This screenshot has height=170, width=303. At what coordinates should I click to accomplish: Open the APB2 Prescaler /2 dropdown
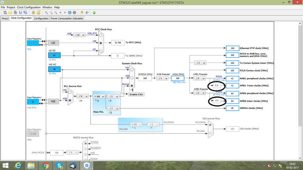pos(200,93)
